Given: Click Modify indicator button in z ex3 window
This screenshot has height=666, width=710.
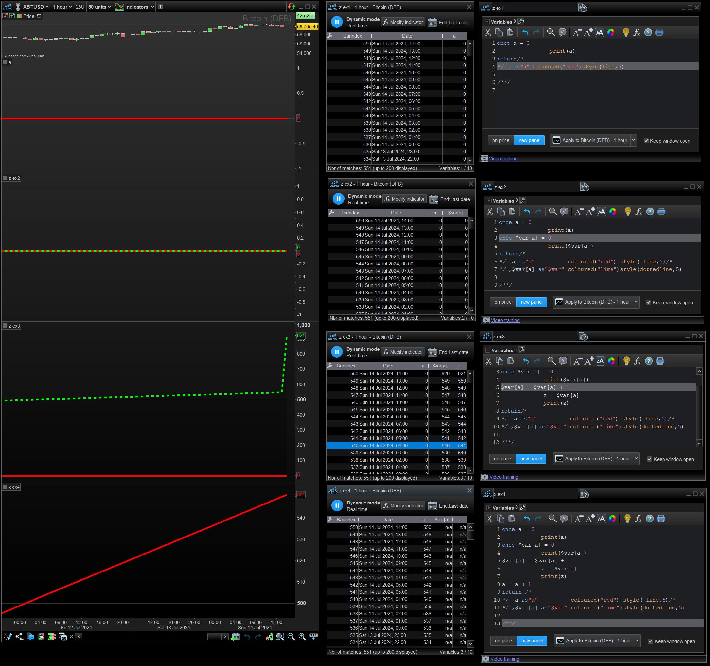Looking at the screenshot, I should (403, 352).
